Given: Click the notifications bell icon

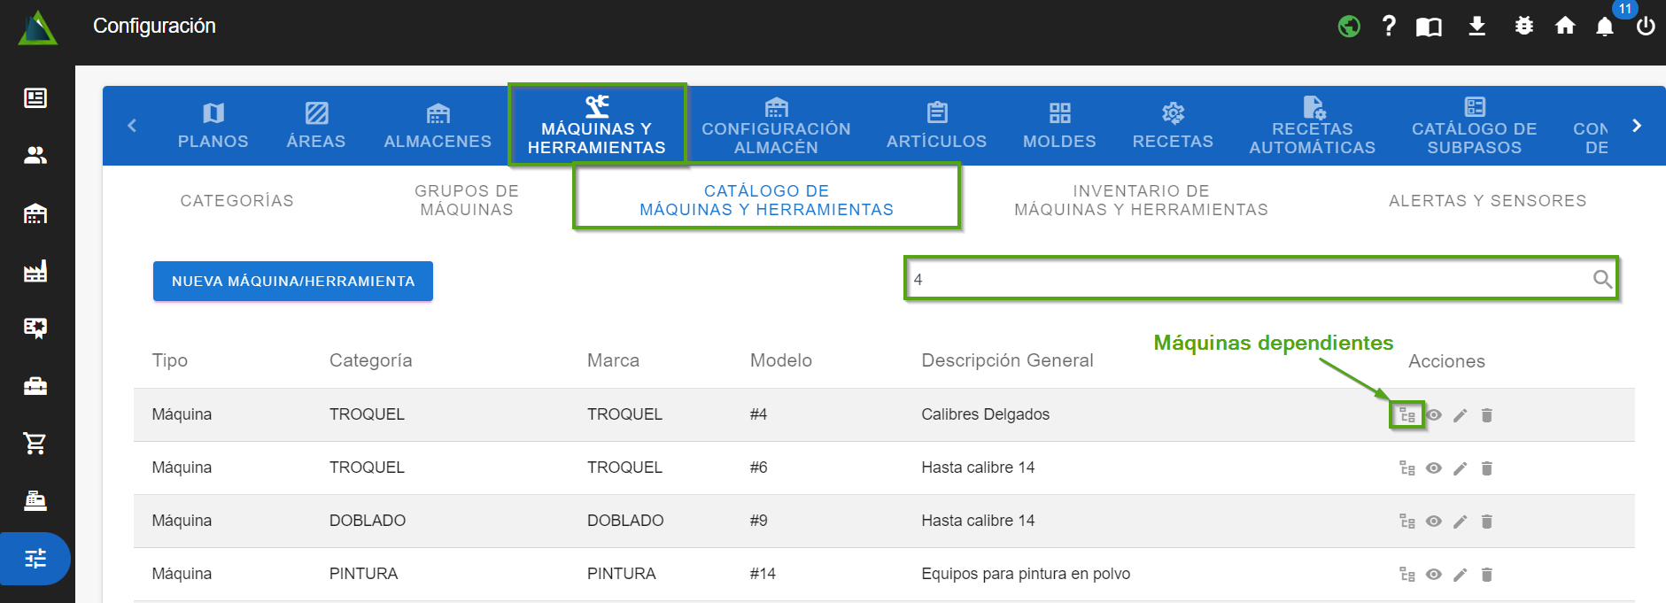Looking at the screenshot, I should click(x=1604, y=27).
